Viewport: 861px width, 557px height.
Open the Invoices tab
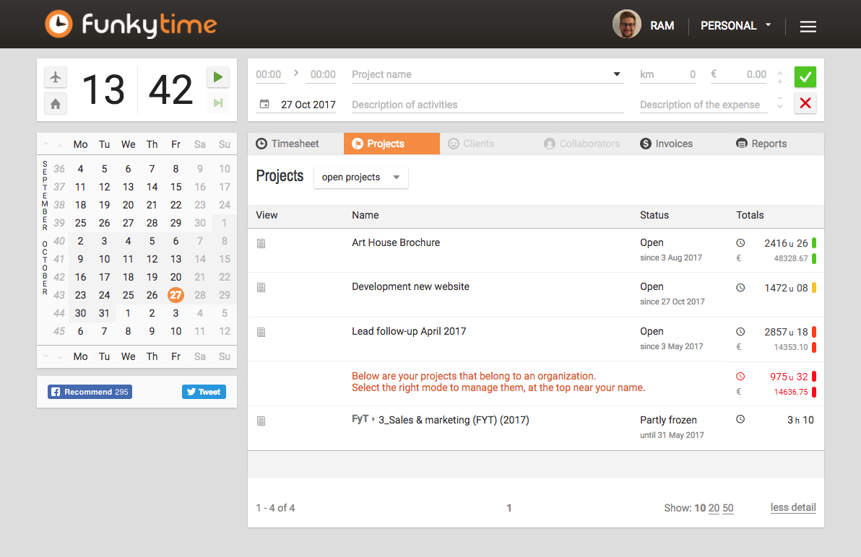(x=667, y=144)
